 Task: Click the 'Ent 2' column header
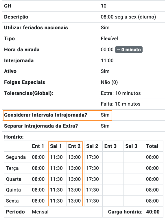click(x=74, y=146)
